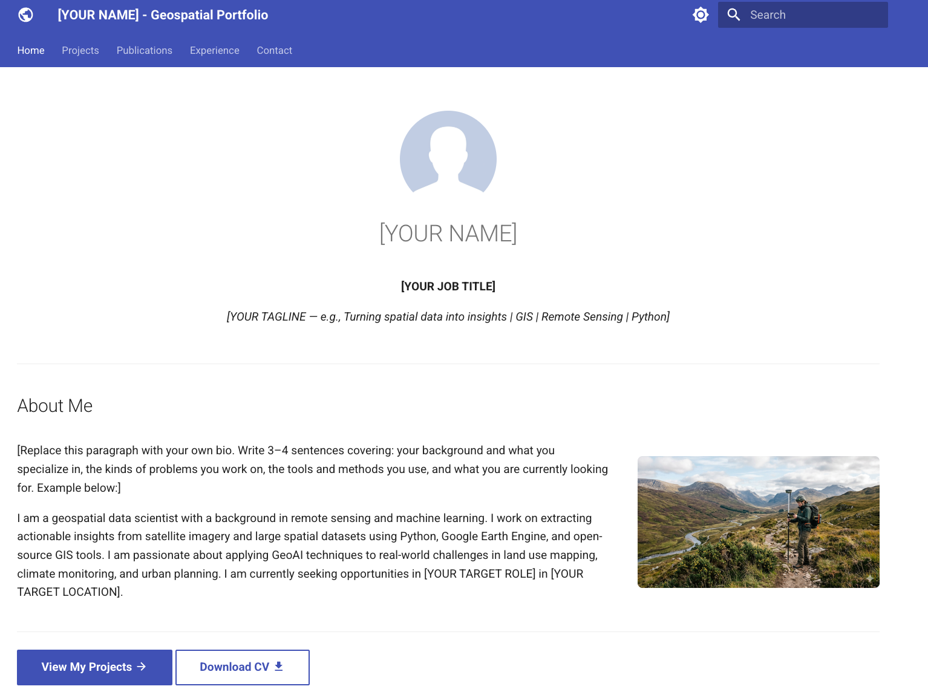Go to the Home tab

click(x=31, y=50)
